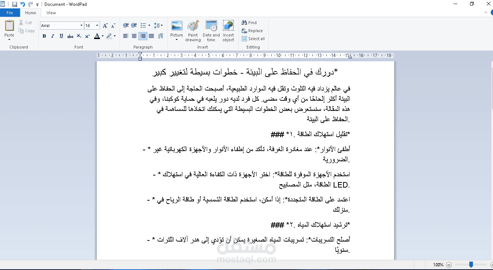Adjust the zoom slider handle
493x270 pixels.
click(x=471, y=265)
